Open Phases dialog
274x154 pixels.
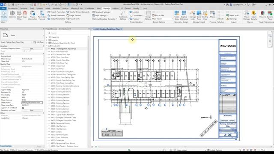(x=212, y=15)
